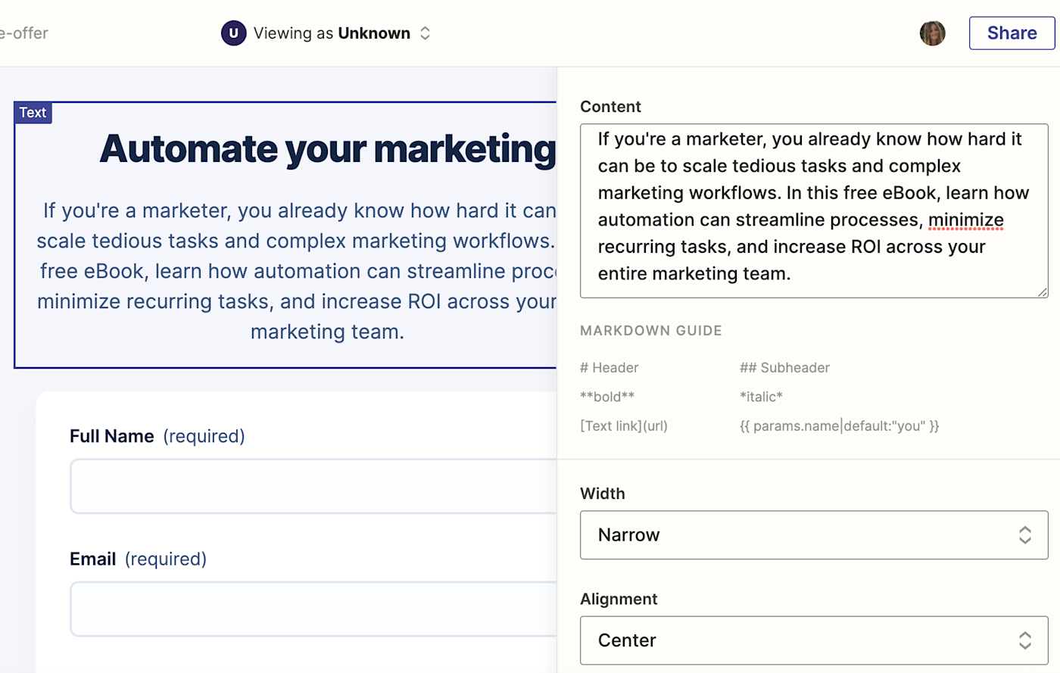Open the user profile photo avatar
Image resolution: width=1060 pixels, height=673 pixels.
click(932, 33)
